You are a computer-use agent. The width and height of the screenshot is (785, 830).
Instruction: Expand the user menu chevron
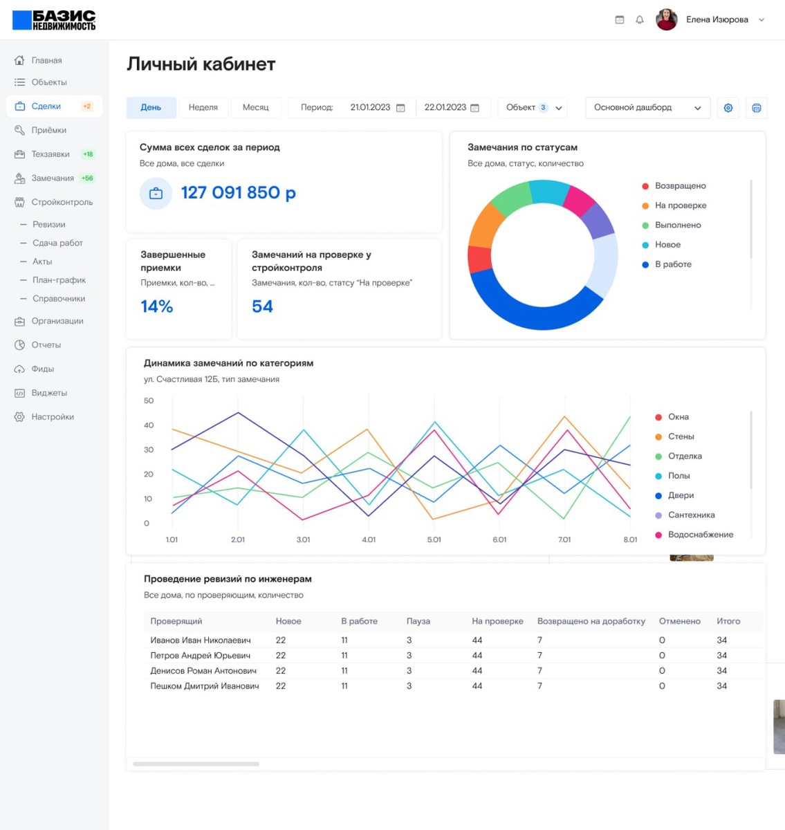pyautogui.click(x=761, y=20)
